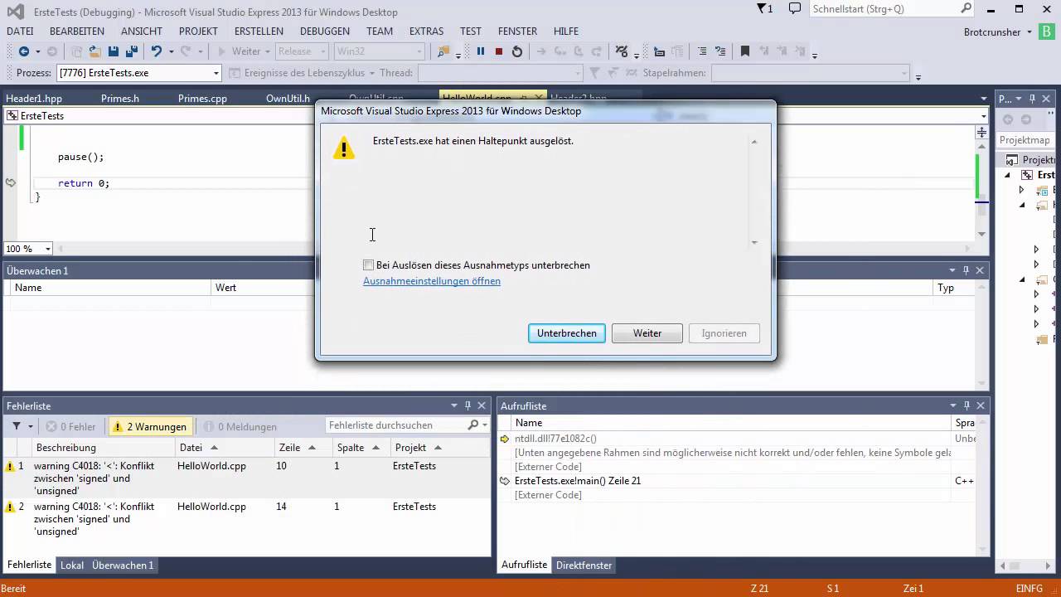The image size is (1061, 597).
Task: Open the 'Ausnahmeeinstellungen öffnen' link
Action: tap(432, 281)
